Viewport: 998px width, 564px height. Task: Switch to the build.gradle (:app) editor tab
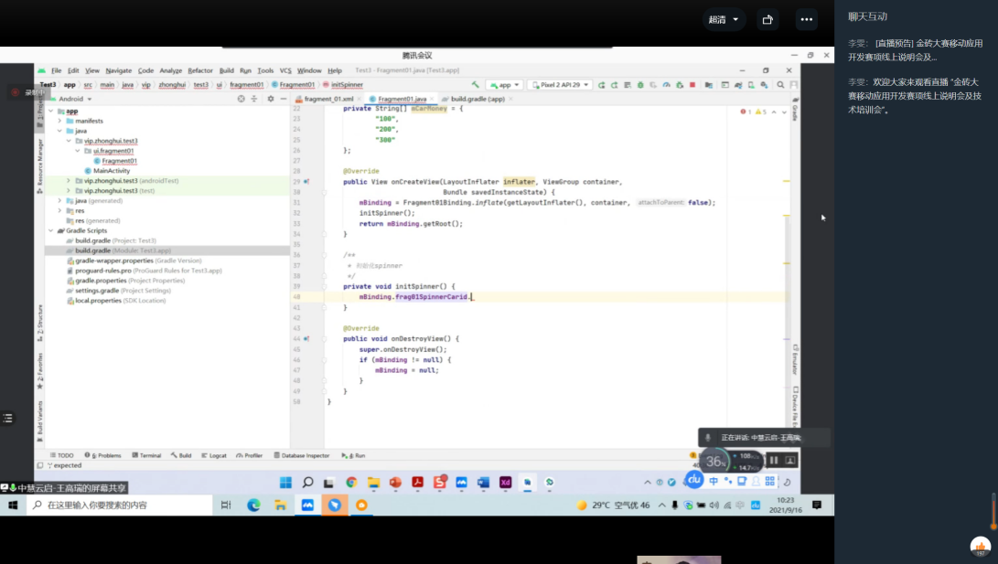(478, 100)
